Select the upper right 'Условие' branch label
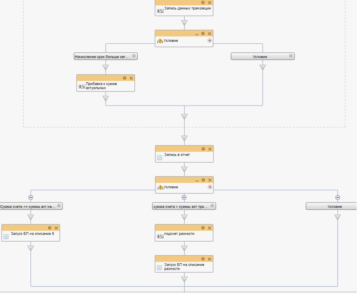The width and height of the screenshot is (357, 294). click(259, 57)
